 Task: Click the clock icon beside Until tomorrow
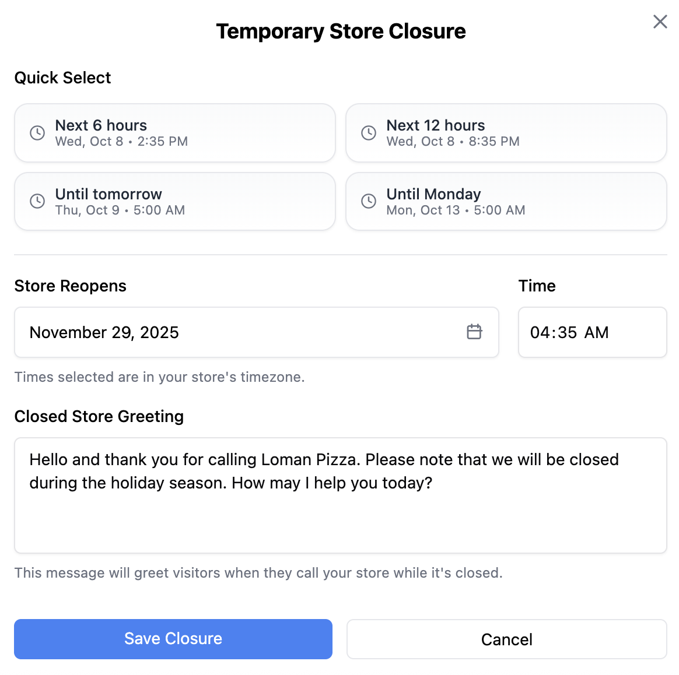tap(37, 202)
